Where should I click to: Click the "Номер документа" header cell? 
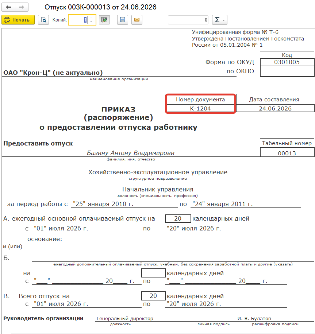pos(200,100)
